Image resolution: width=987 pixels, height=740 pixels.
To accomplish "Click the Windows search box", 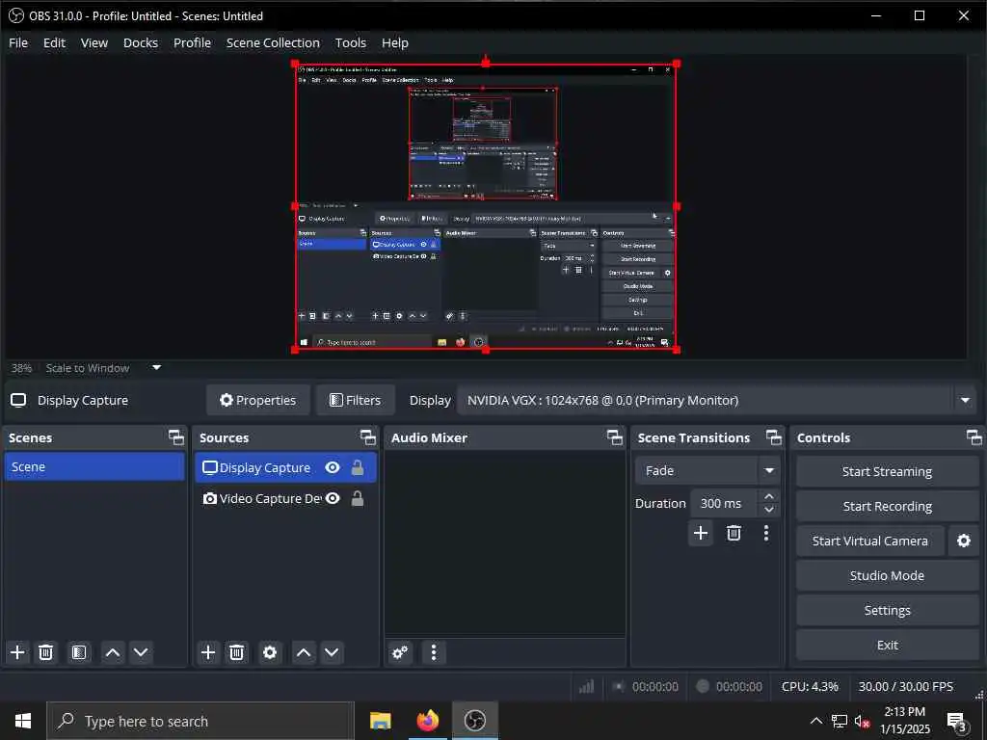I will click(200, 721).
